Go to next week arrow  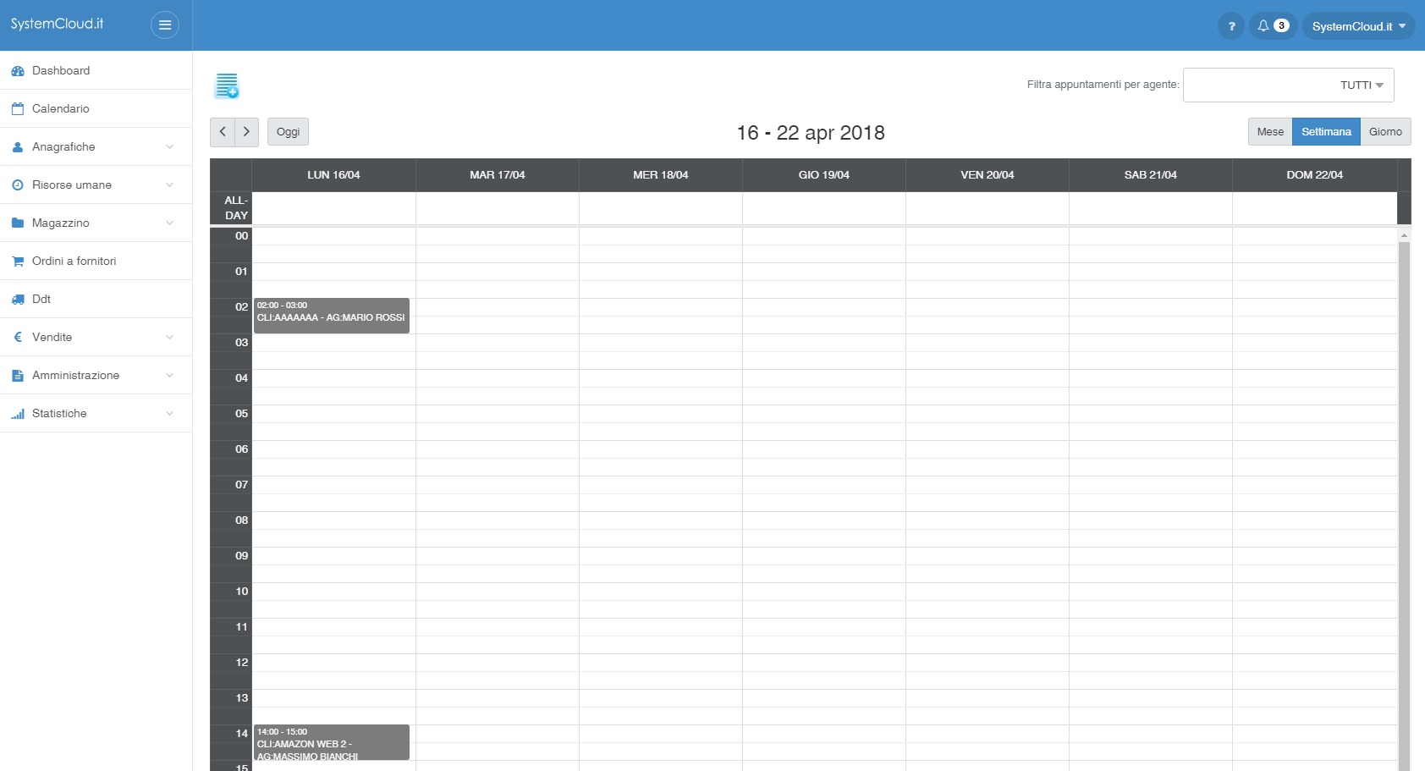[x=246, y=132]
